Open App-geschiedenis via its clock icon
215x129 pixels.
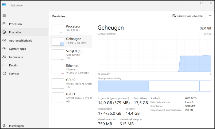(4, 41)
